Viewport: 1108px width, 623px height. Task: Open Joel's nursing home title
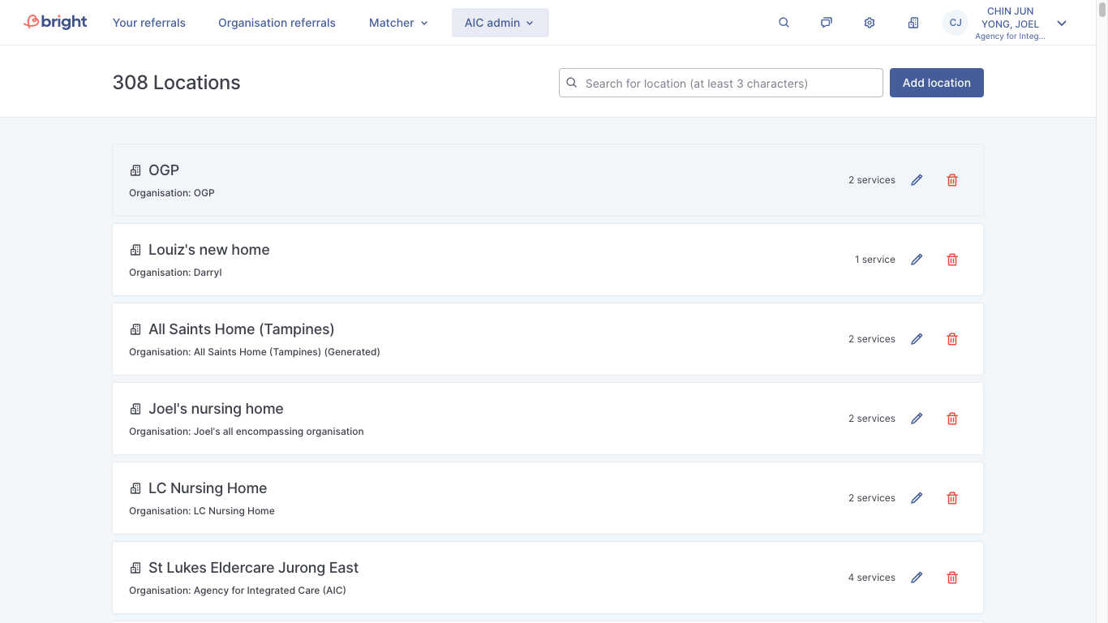click(x=216, y=409)
